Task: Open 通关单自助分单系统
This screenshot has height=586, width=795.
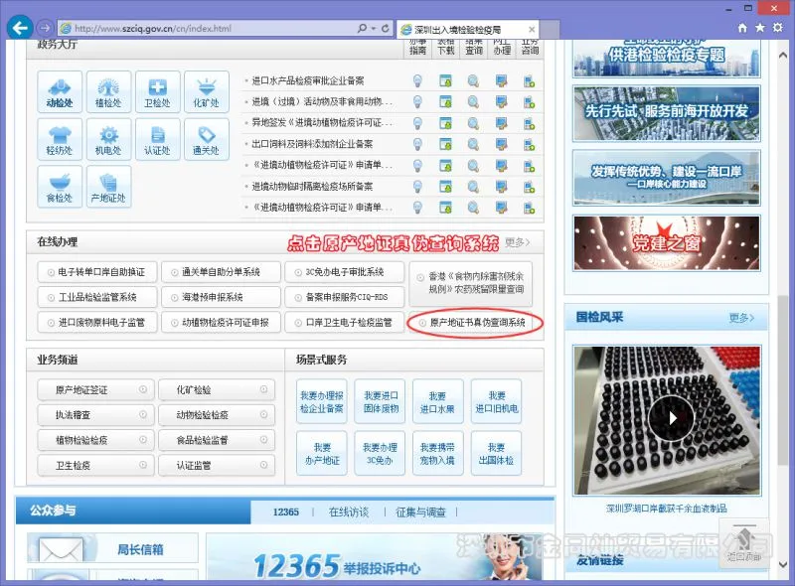Action: (x=221, y=272)
